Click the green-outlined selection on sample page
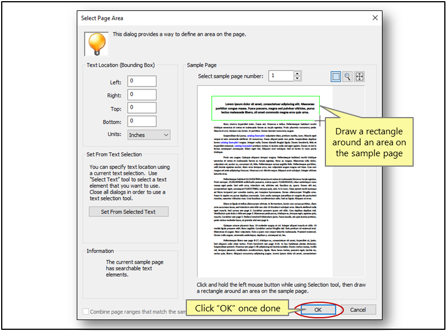 click(265, 107)
